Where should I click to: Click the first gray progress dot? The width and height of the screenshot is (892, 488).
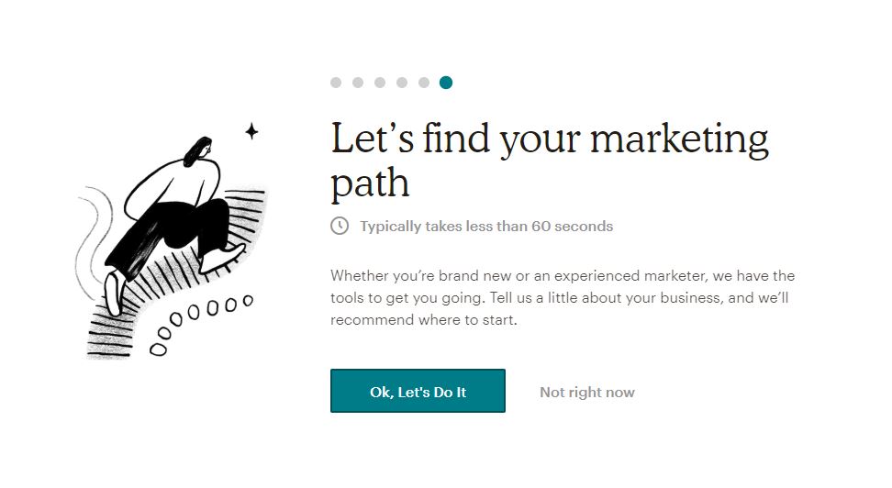[336, 83]
